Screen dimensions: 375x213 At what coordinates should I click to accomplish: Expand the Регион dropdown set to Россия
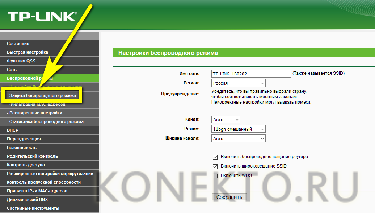pyautogui.click(x=239, y=83)
